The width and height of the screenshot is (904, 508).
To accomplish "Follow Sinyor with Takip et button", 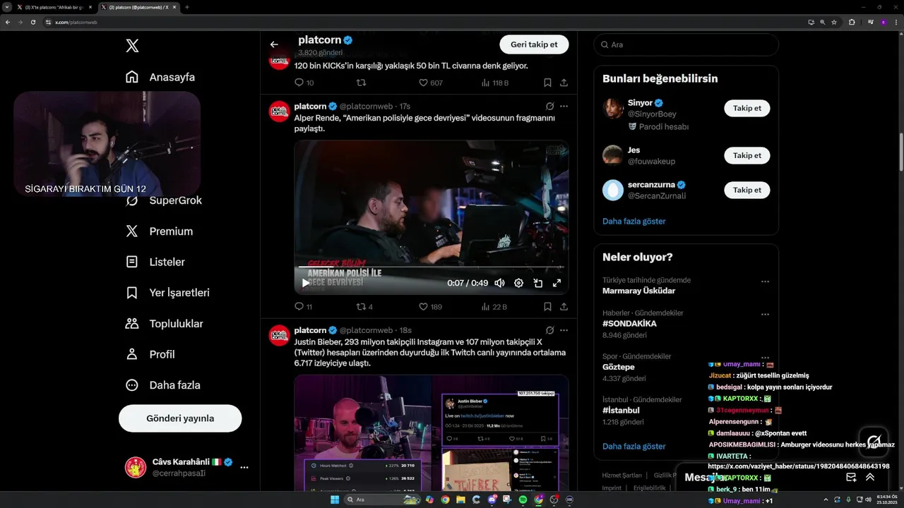I will coord(747,109).
